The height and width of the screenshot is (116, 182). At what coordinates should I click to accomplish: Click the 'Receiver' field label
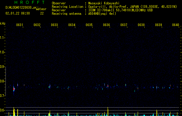59,10
